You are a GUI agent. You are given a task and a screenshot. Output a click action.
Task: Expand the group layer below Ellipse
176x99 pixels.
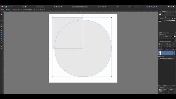(x=159, y=56)
